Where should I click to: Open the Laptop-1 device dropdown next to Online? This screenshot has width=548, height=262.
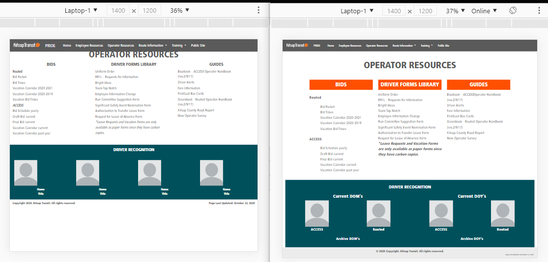click(357, 11)
